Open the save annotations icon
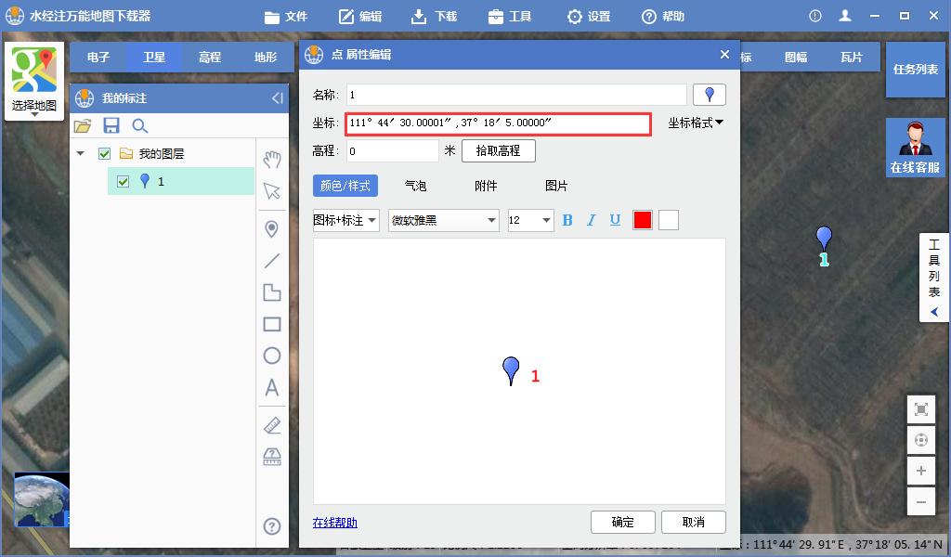The width and height of the screenshot is (951, 557). tap(111, 124)
